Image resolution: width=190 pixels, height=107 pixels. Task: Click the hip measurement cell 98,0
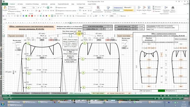coord(70,52)
